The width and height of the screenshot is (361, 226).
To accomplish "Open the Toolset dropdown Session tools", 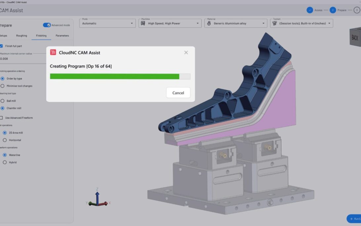I will (301, 23).
